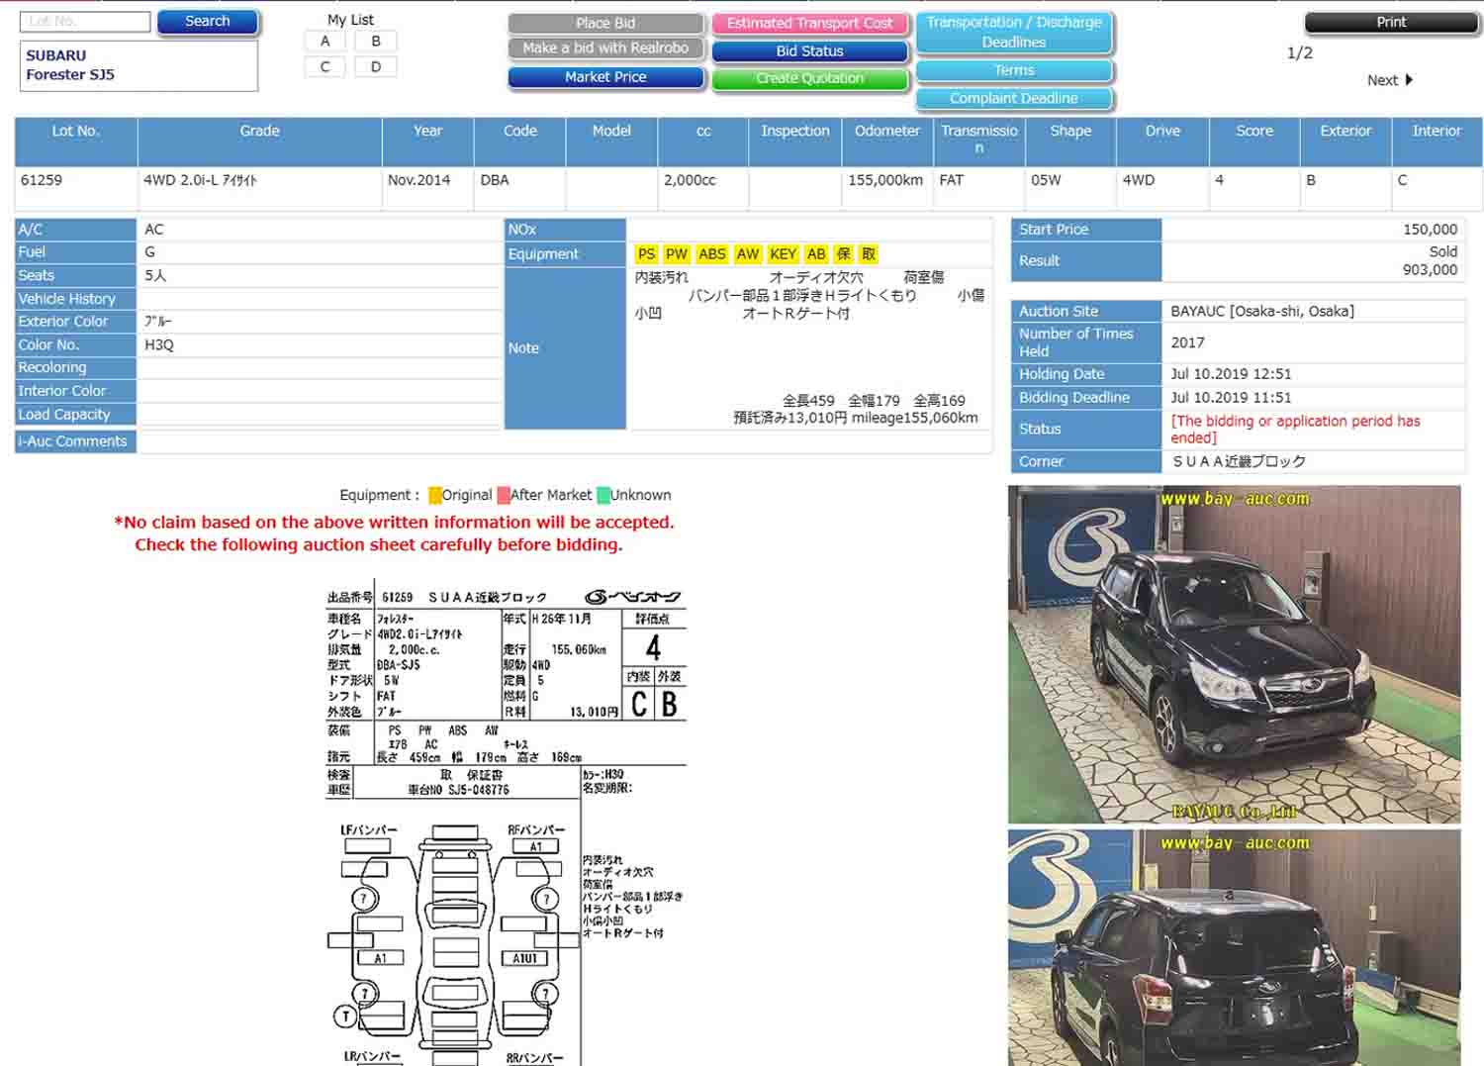Viewport: 1484px width, 1066px height.
Task: Click the 保 equipment tag
Action: tap(844, 254)
